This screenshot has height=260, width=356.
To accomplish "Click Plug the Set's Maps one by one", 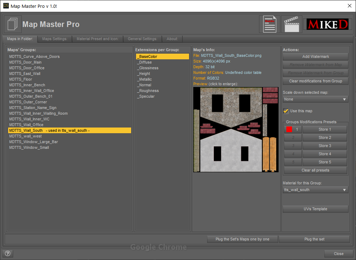I will pos(242,239).
